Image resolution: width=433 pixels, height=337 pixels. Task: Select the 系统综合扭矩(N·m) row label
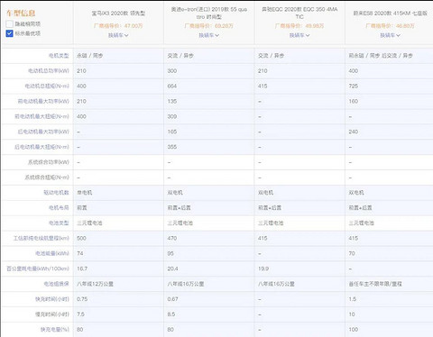tap(47, 178)
